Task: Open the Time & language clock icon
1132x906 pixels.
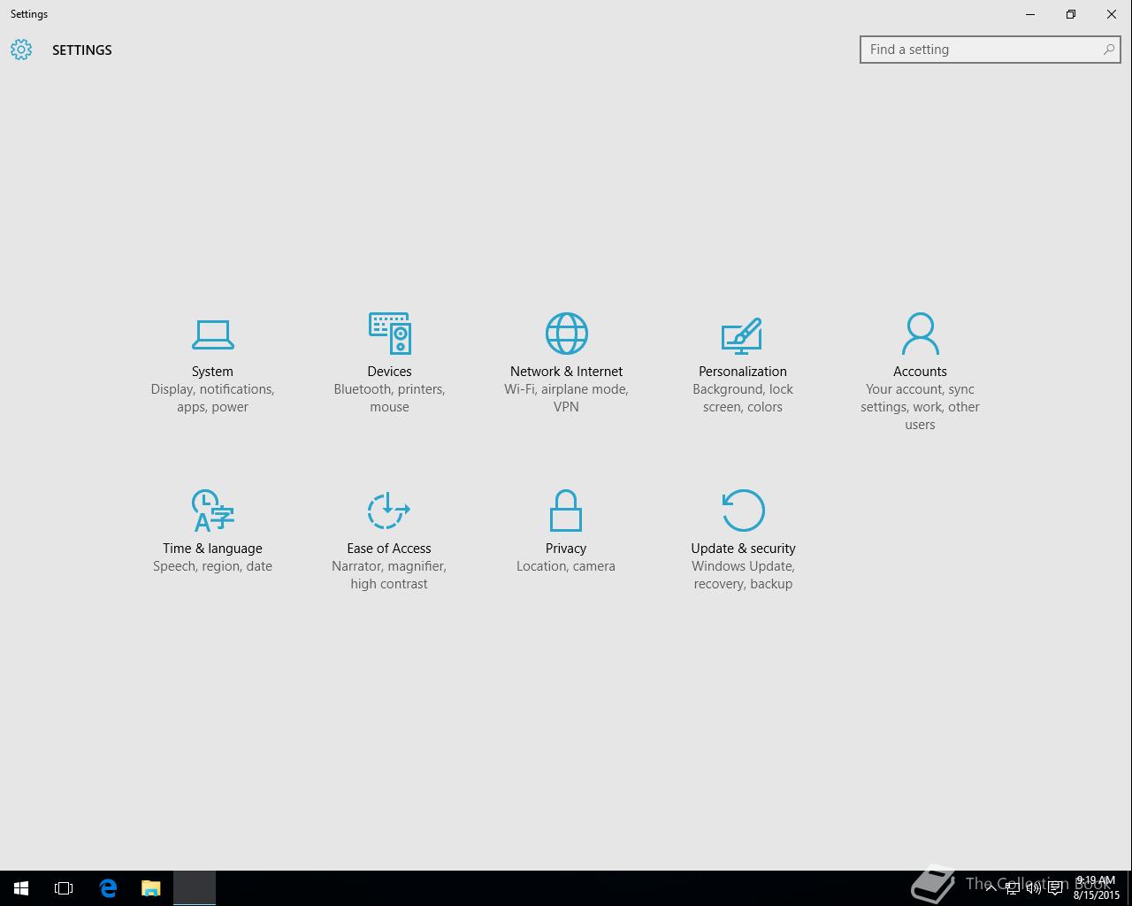Action: point(212,511)
